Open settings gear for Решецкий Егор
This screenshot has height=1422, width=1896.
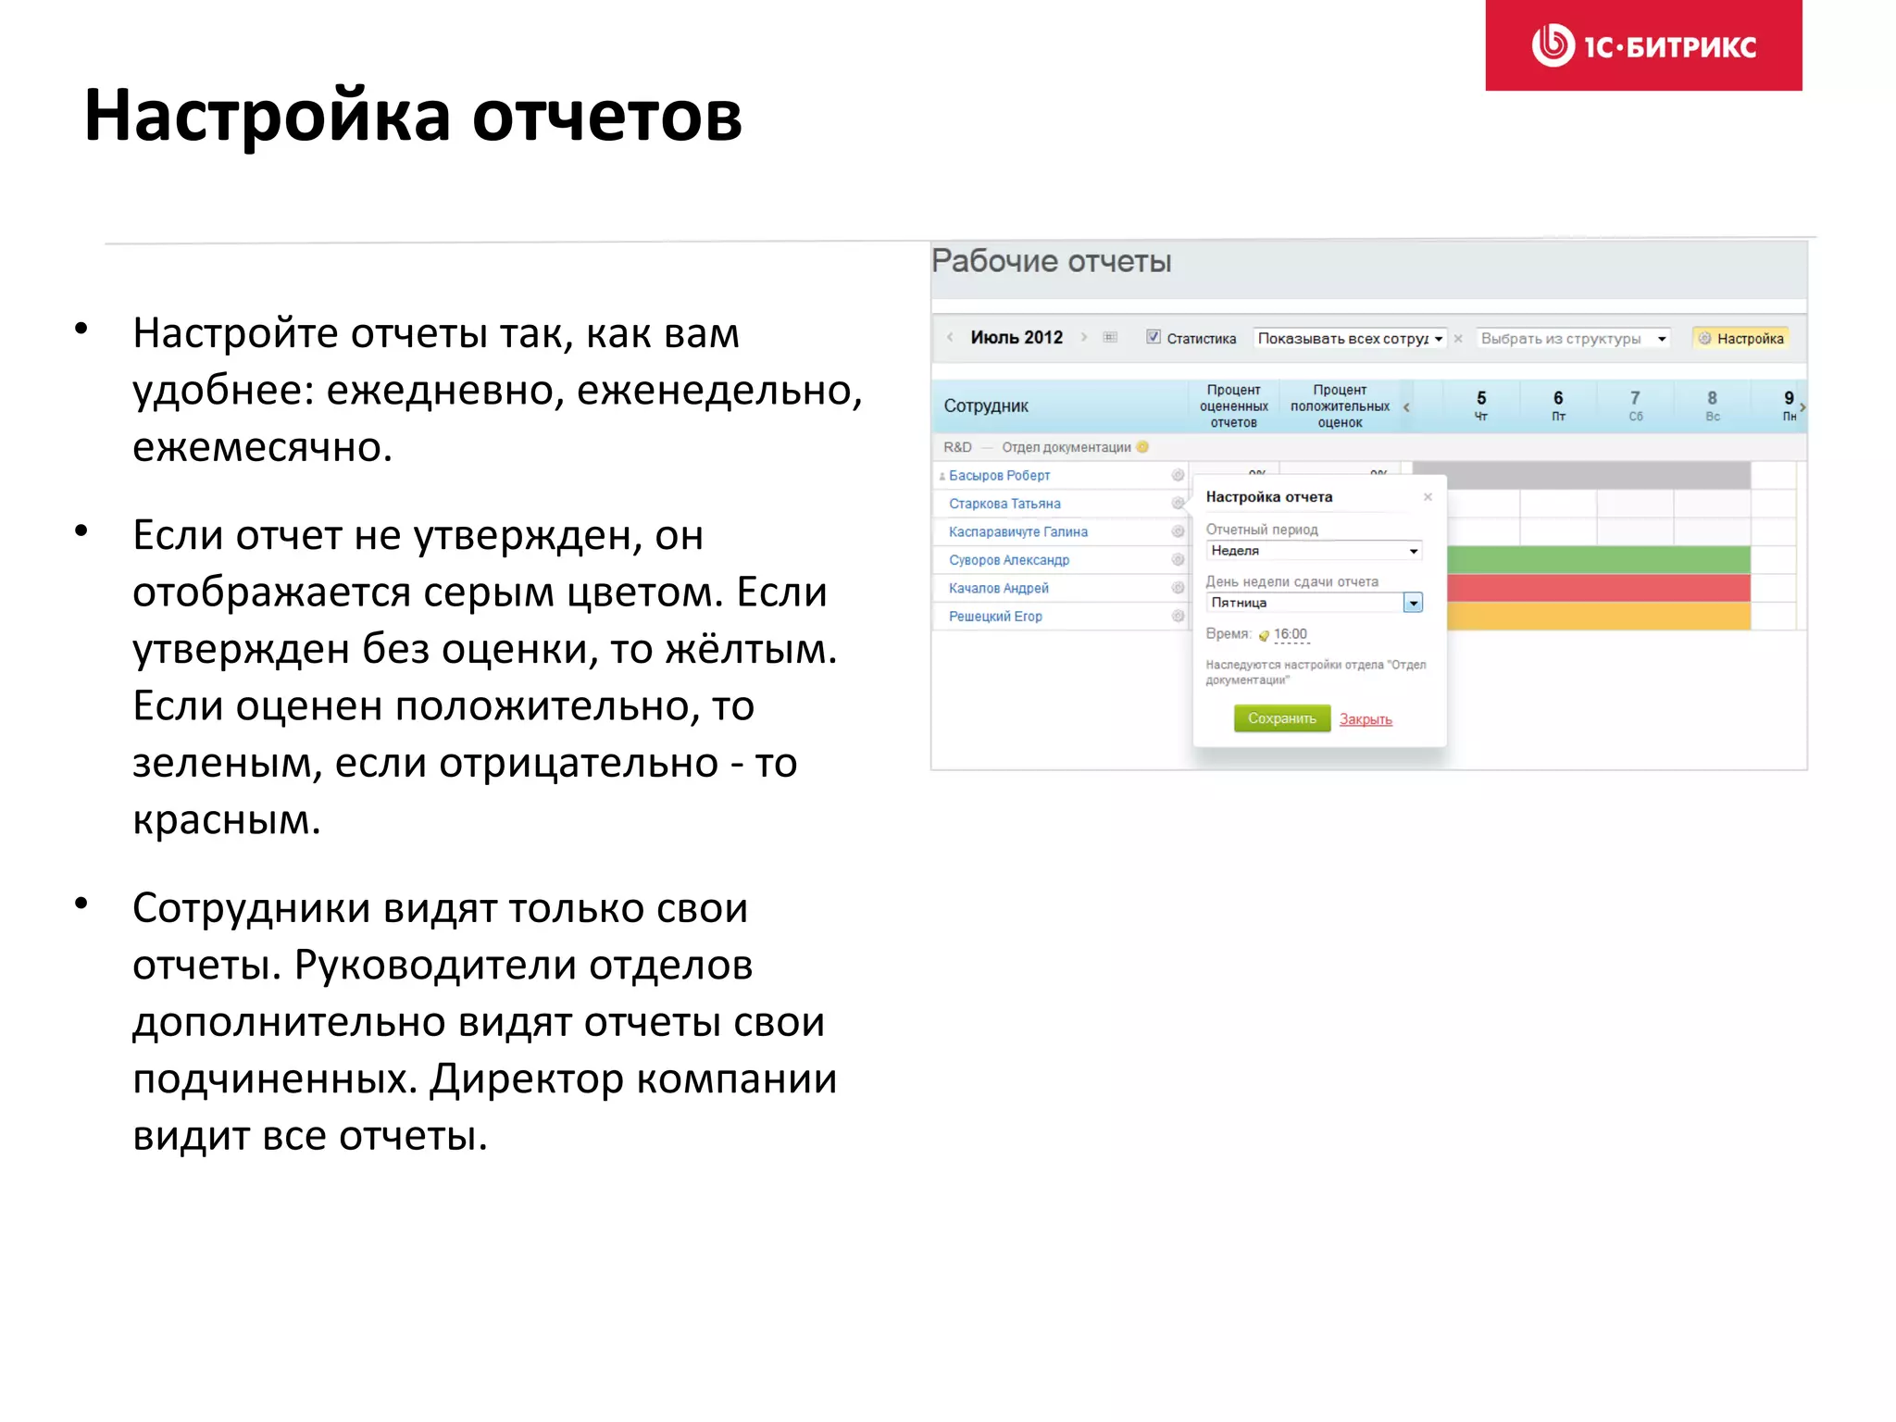tap(1178, 617)
